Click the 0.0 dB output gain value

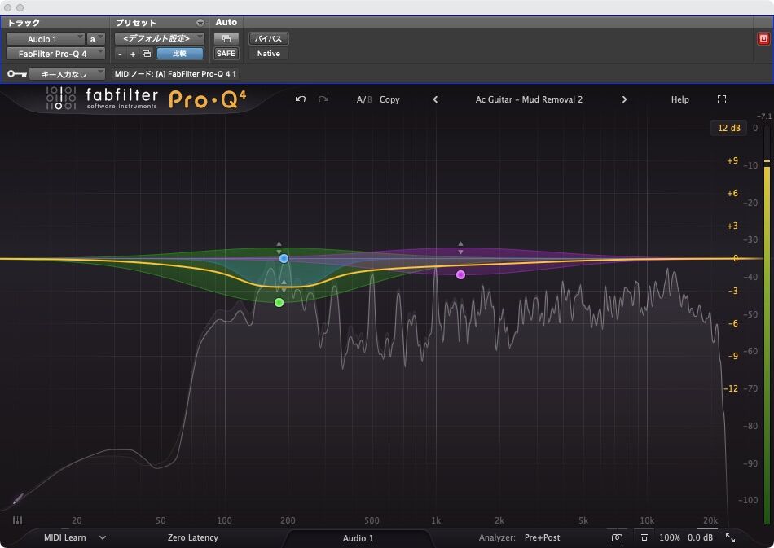[700, 537]
